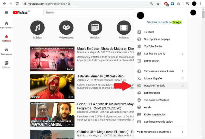The image size is (205, 139).
Task: Open the Mayol y Candel video thumbnail
Action: click(x=52, y=114)
